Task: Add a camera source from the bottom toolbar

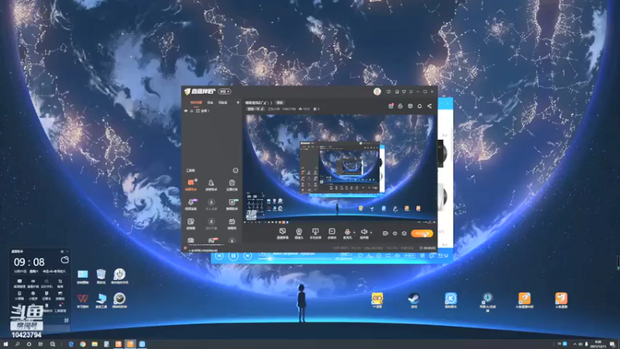Action: coord(299,233)
